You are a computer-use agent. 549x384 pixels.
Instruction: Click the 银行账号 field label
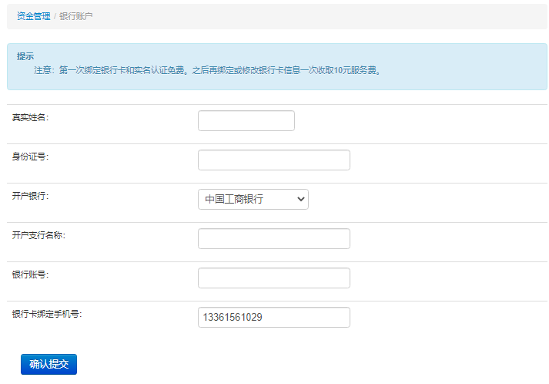click(30, 275)
